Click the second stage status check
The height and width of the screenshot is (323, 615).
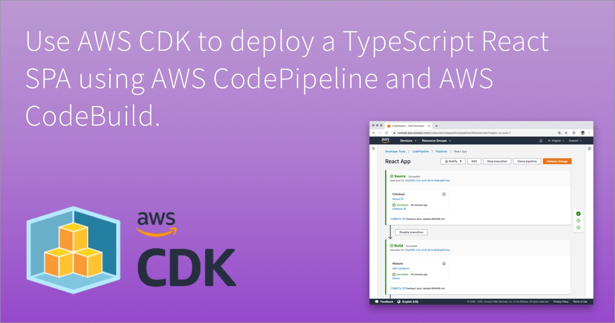(x=578, y=220)
